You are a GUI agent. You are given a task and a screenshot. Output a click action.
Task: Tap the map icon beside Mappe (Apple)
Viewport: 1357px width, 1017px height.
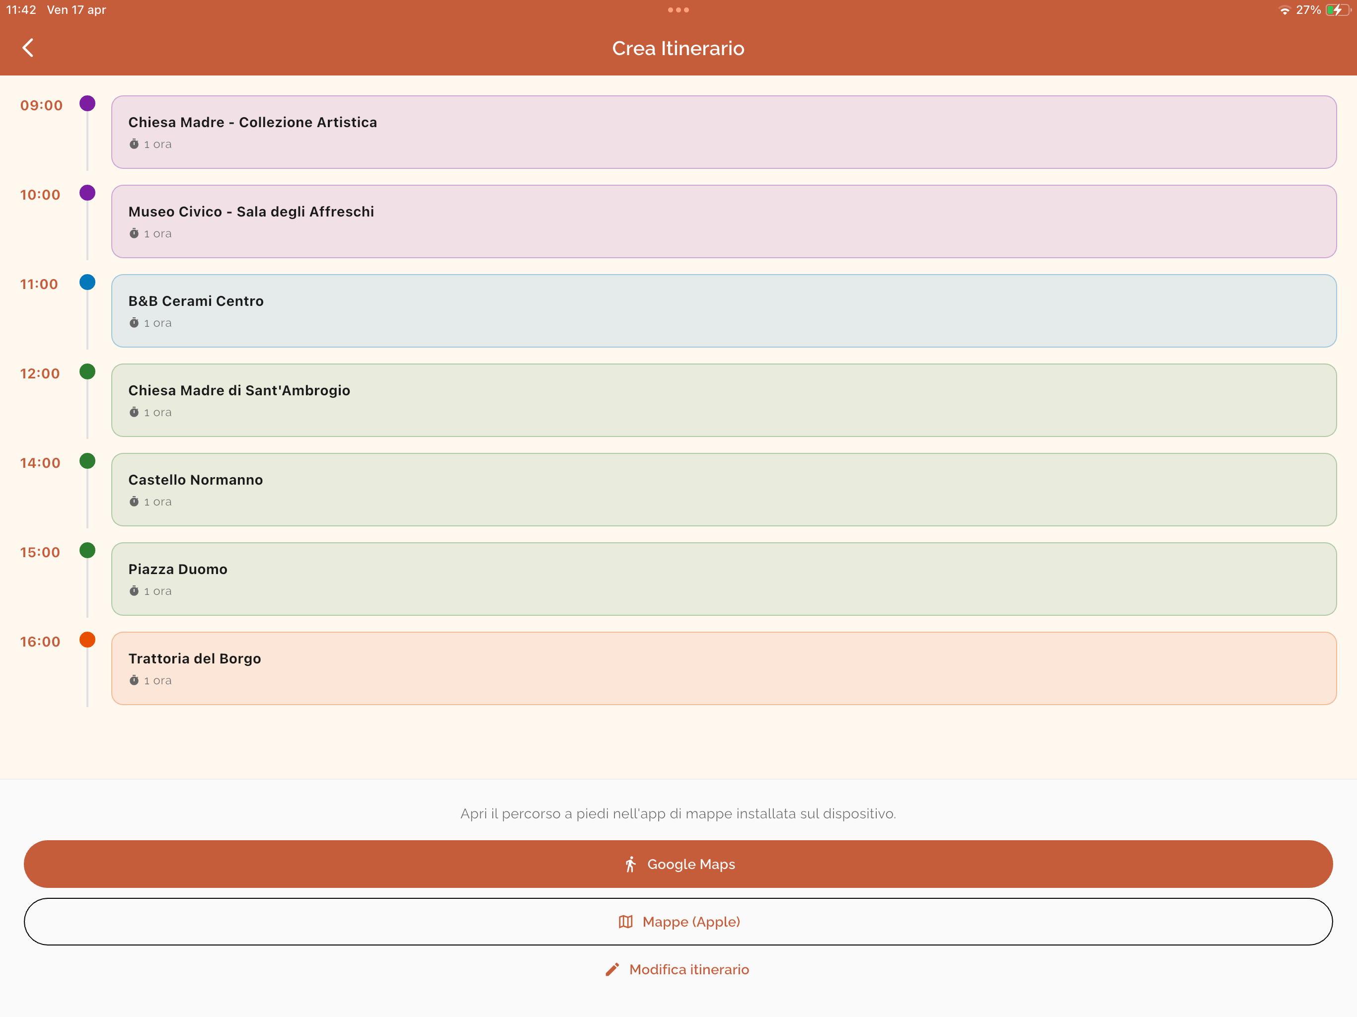click(x=625, y=922)
